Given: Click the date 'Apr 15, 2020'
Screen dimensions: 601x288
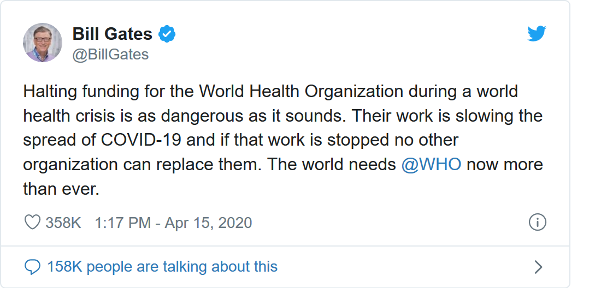Looking at the screenshot, I should point(208,223).
